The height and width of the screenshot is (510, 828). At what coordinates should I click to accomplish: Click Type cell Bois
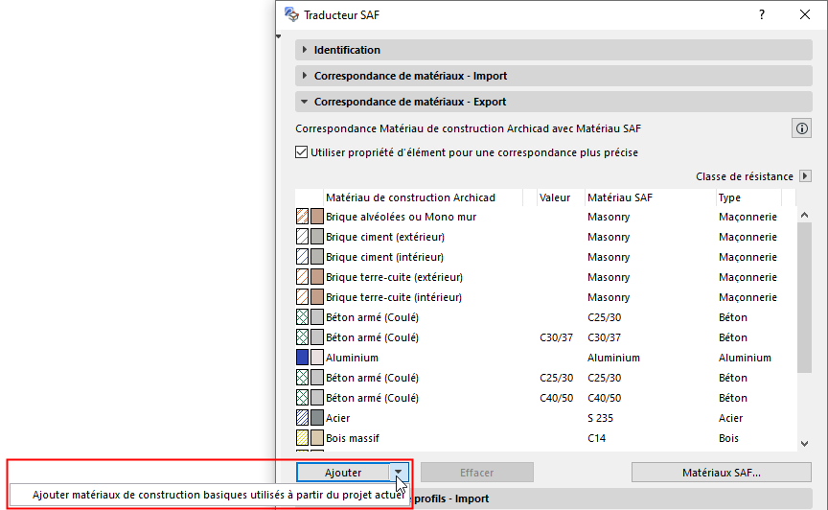click(728, 437)
